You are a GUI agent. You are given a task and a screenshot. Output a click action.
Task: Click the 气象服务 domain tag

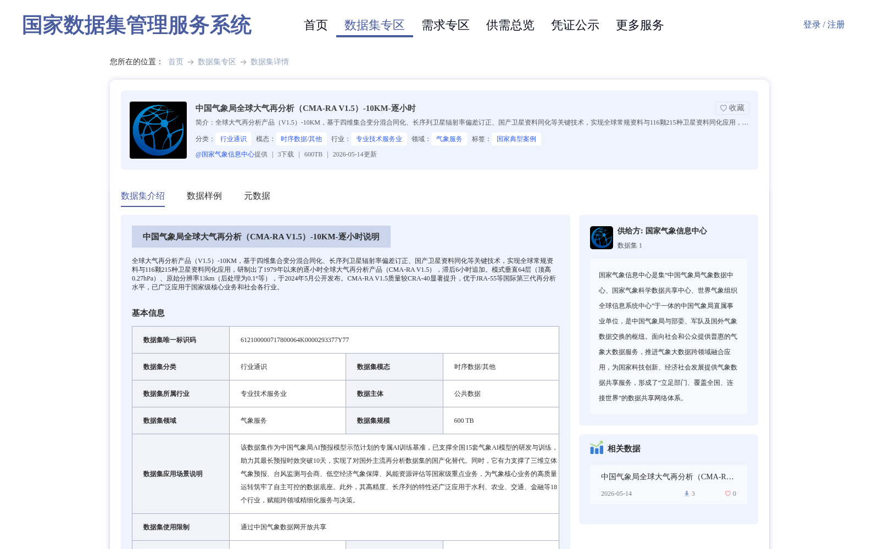pyautogui.click(x=449, y=139)
